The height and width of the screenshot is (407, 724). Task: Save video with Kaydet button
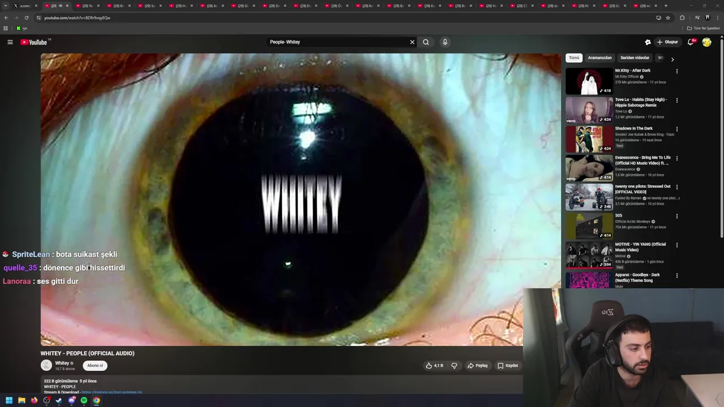click(508, 366)
